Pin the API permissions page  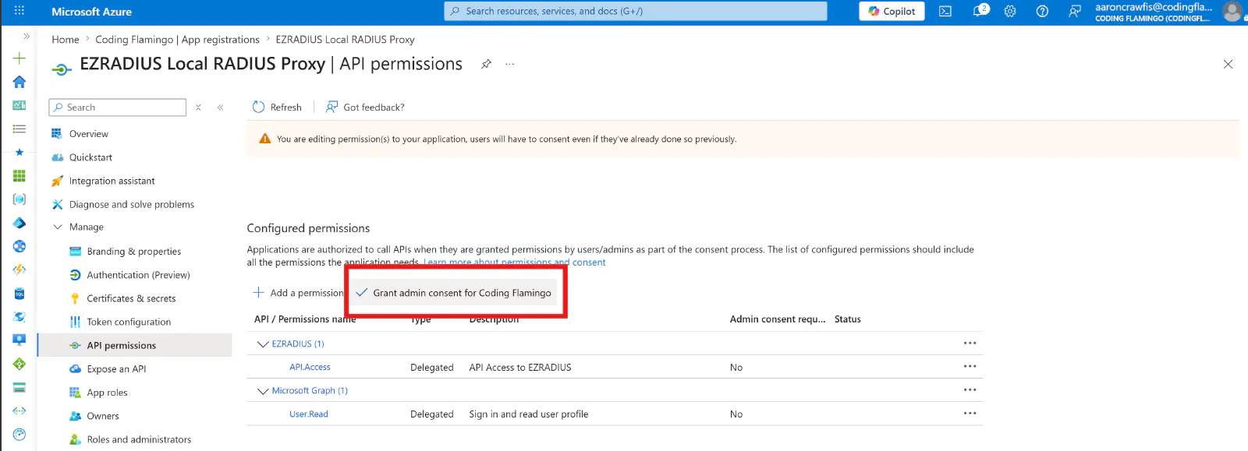point(486,64)
